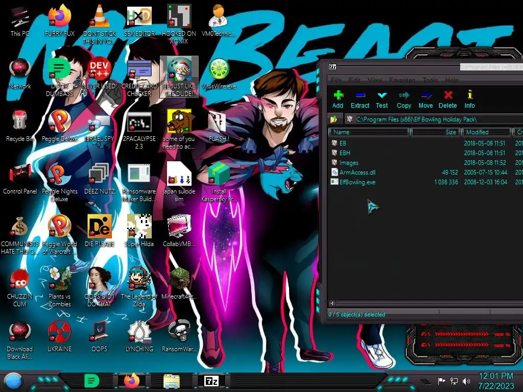
Task: Click the Add button in 7-Zip toolbar
Action: coord(338,100)
